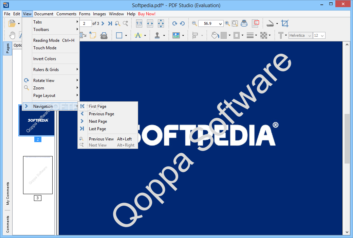Expand the transparency dropdown arrow
353x238 pixels.
coord(270,35)
